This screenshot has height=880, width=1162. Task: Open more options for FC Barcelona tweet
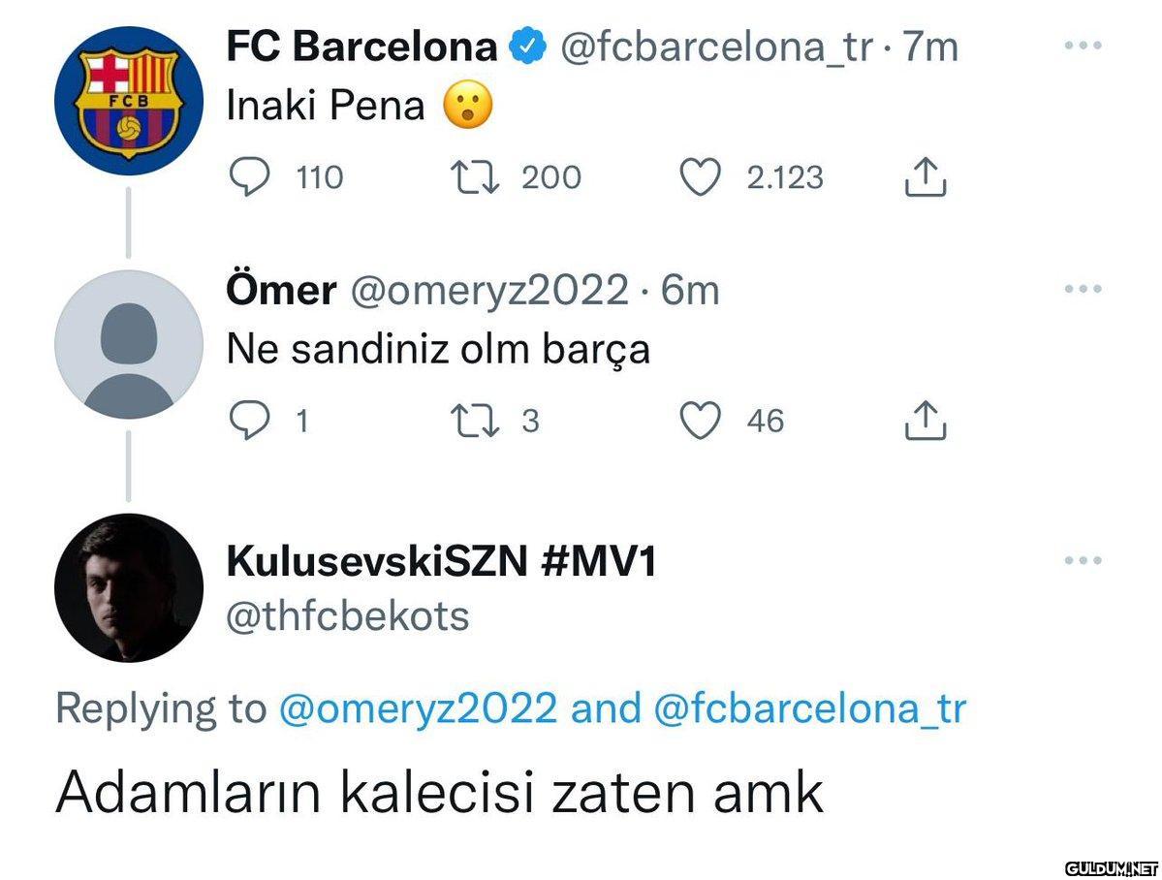pyautogui.click(x=1083, y=46)
